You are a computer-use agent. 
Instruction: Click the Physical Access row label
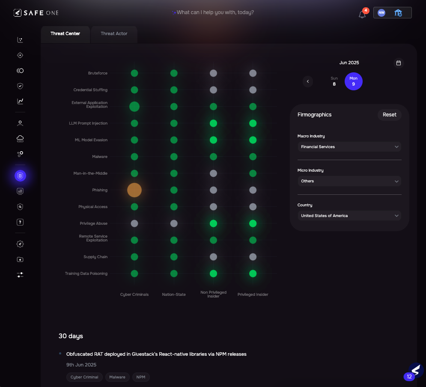pyautogui.click(x=93, y=207)
